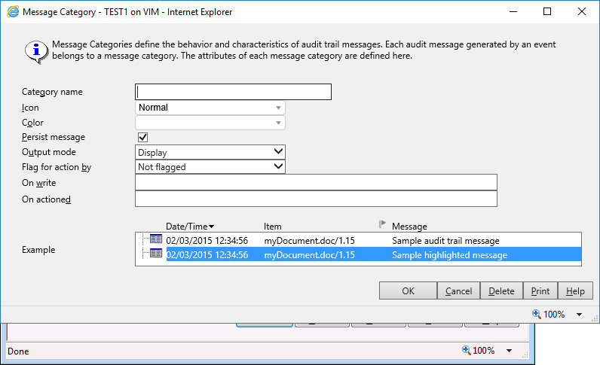Click the flag column header icon
Screen dimensions: 600x365
pyautogui.click(x=382, y=225)
